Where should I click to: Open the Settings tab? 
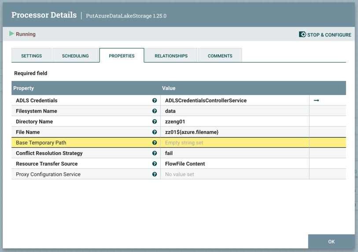[32, 56]
